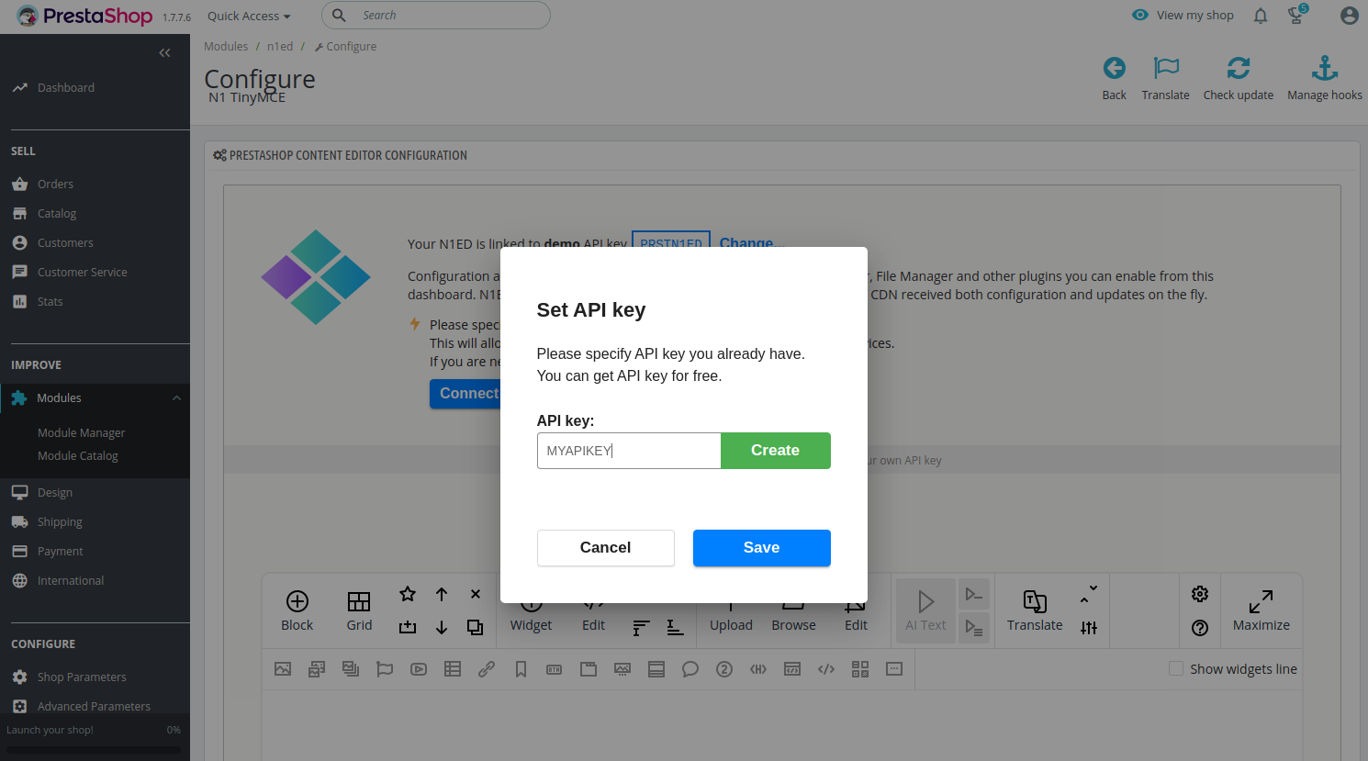This screenshot has width=1368, height=761.
Task: Click the PrestaShop logo
Action: [84, 16]
